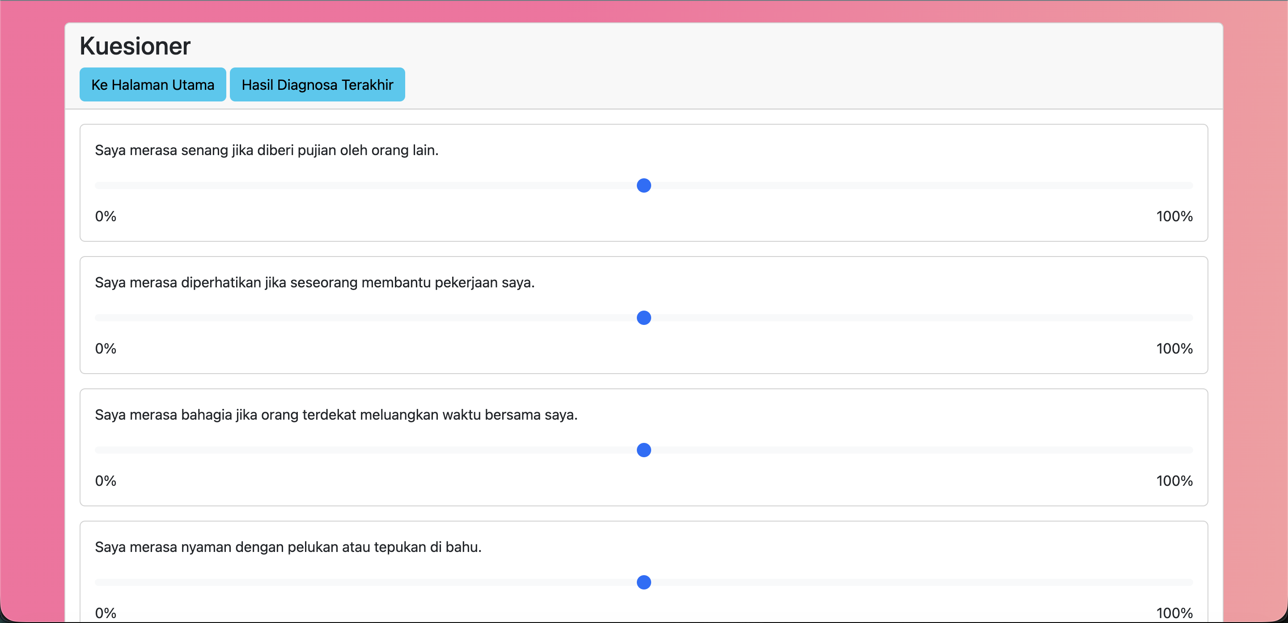Click slider handle for the pujian question
The height and width of the screenshot is (623, 1288).
pos(644,185)
